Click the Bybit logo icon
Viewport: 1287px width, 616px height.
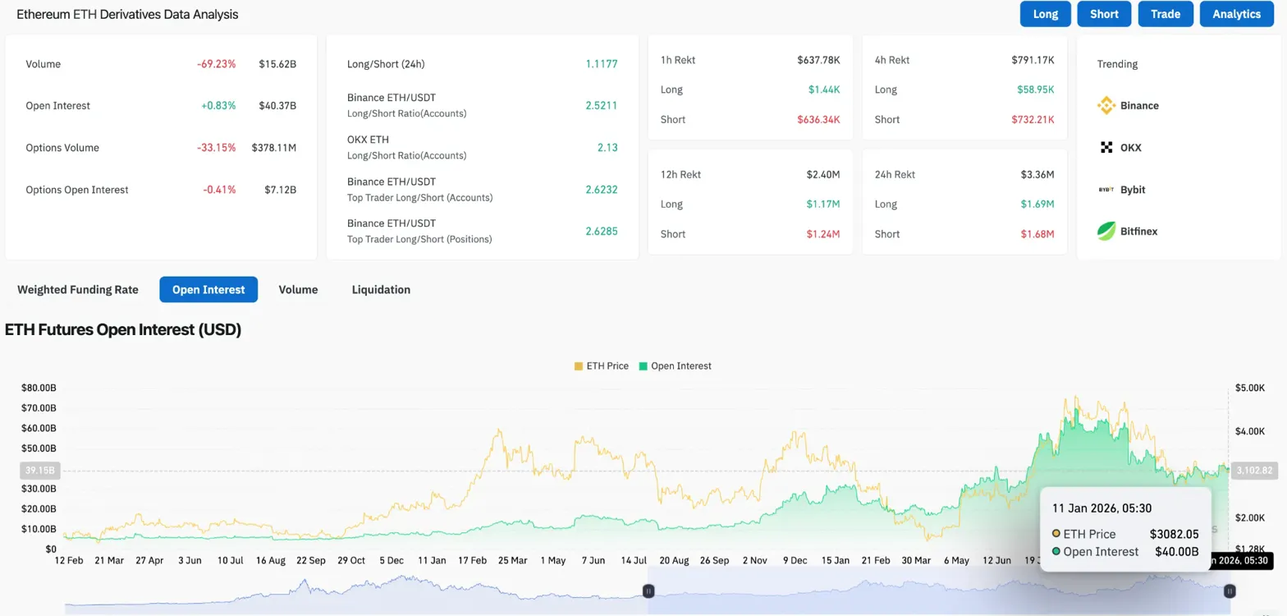pos(1106,190)
